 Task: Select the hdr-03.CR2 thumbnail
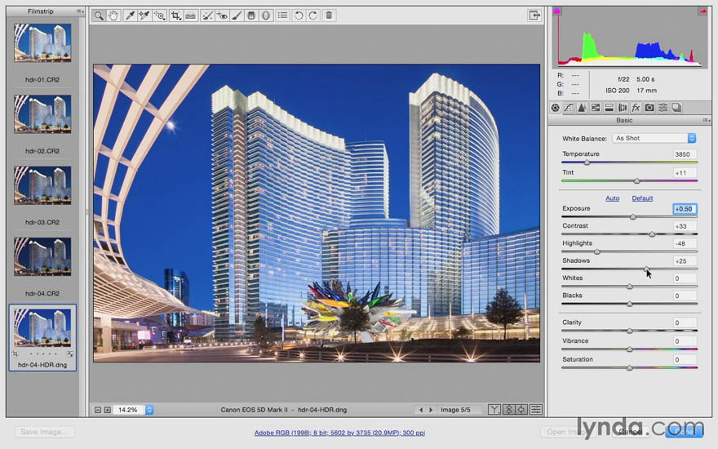click(42, 185)
